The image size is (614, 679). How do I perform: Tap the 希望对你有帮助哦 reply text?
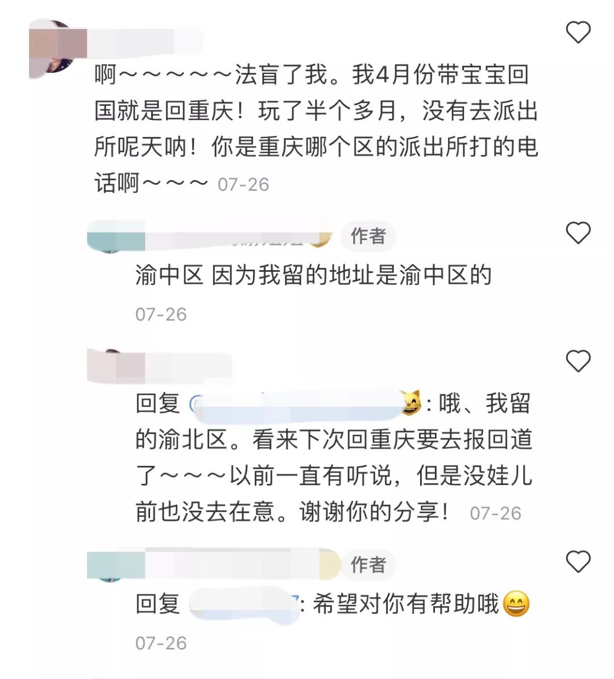point(406,604)
